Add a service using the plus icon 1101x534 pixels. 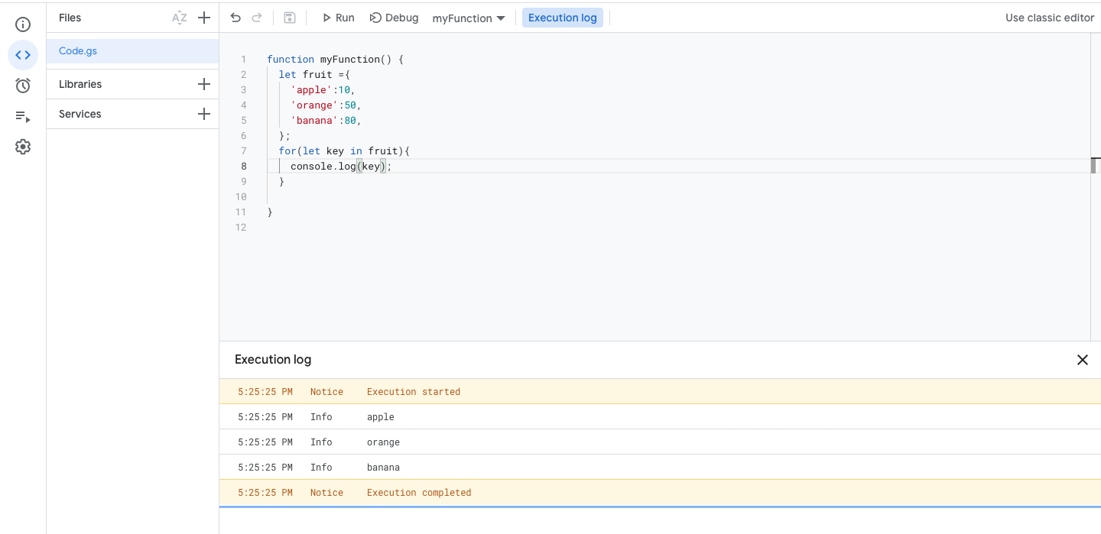click(x=204, y=114)
